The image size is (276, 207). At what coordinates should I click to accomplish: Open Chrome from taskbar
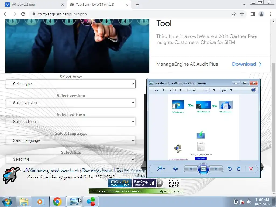pyautogui.click(x=57, y=202)
